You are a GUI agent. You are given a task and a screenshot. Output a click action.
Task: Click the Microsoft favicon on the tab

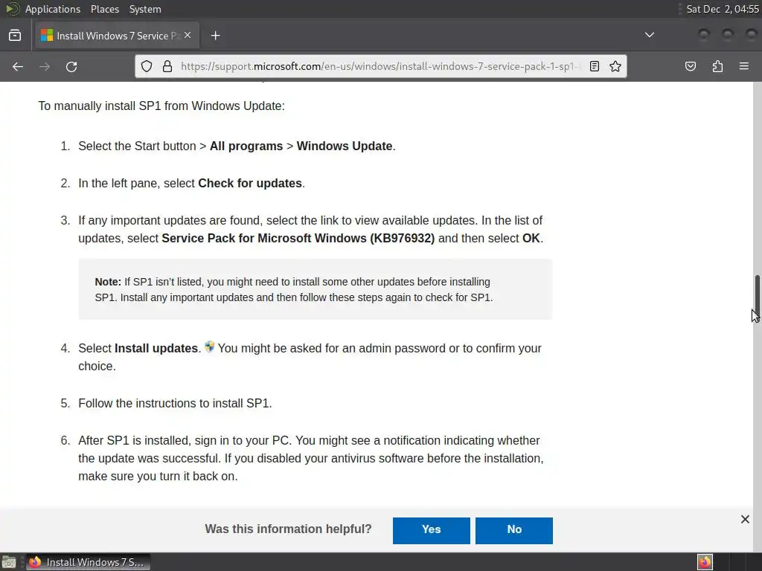coord(47,36)
